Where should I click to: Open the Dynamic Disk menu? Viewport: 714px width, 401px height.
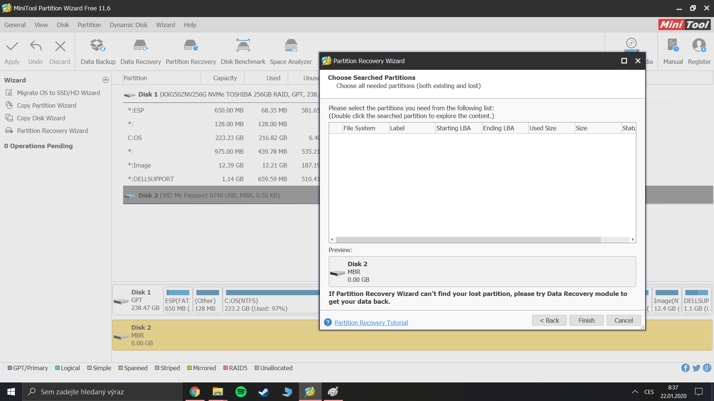(x=128, y=25)
